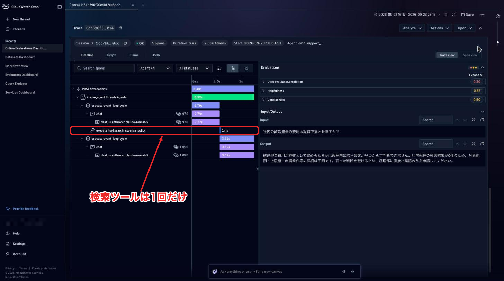Collapse the left sidebar panel icon

click(x=60, y=7)
